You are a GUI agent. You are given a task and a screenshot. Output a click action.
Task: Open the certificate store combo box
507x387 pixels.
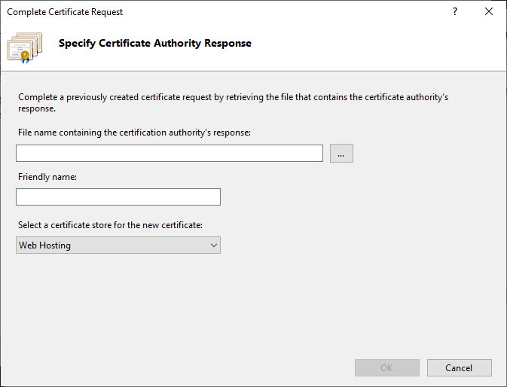point(113,245)
